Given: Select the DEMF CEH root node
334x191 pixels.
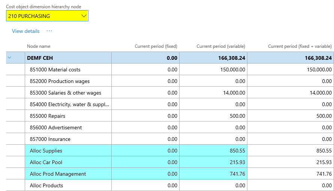Looking at the screenshot, I should click(x=40, y=58).
